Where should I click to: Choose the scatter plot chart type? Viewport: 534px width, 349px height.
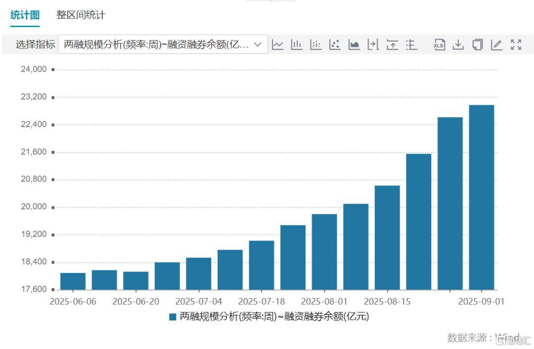pos(335,44)
